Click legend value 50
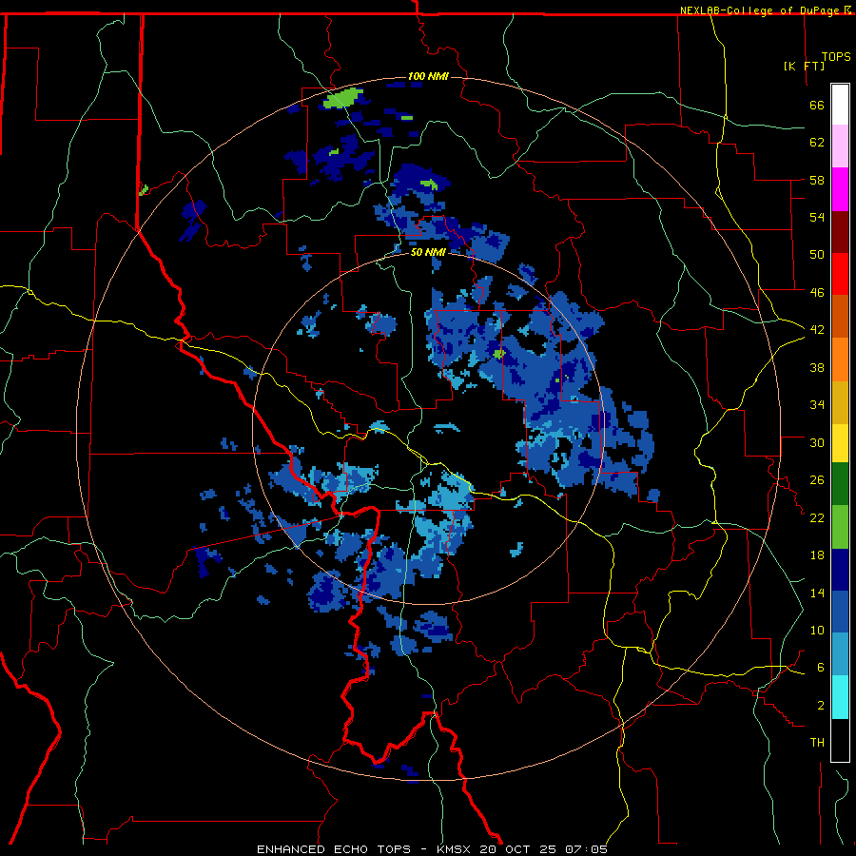The image size is (856, 856). (817, 255)
